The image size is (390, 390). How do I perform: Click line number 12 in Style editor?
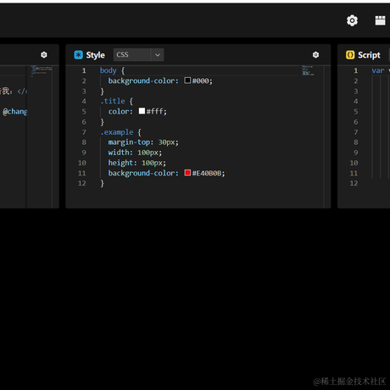click(82, 183)
